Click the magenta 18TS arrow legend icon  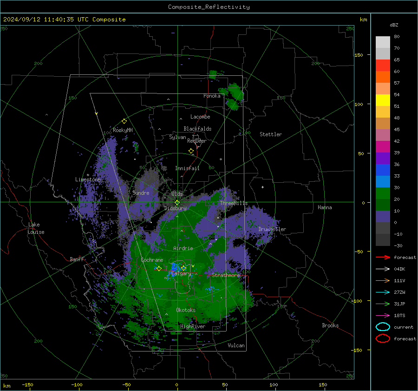[x=383, y=316]
